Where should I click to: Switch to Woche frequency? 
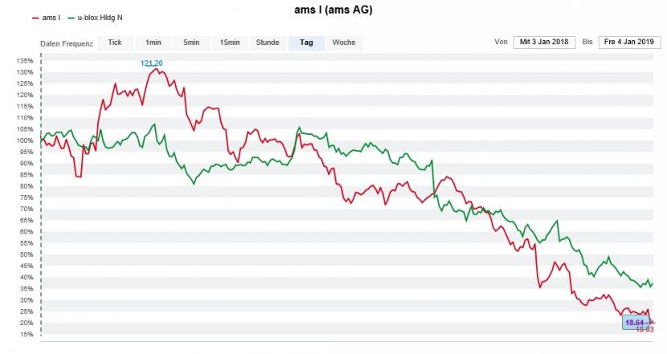(x=344, y=43)
